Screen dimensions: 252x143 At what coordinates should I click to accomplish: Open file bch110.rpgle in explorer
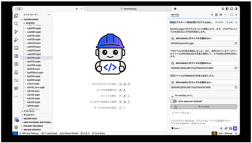point(37,58)
